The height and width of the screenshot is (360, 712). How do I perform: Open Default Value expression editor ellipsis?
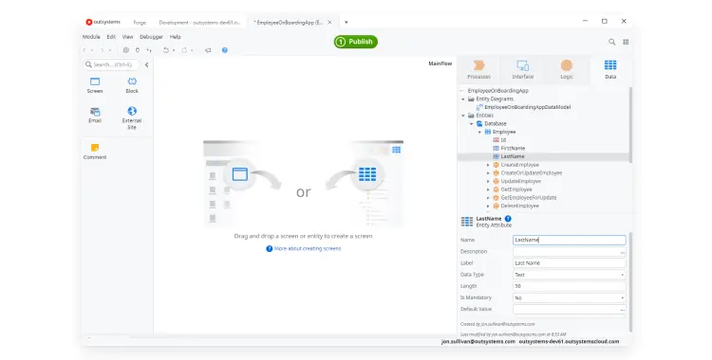[623, 310]
